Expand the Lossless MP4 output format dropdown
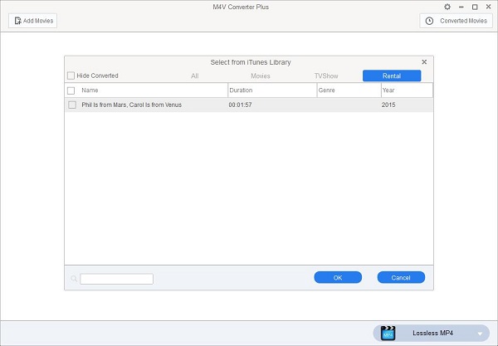The width and height of the screenshot is (498, 346). [480, 334]
